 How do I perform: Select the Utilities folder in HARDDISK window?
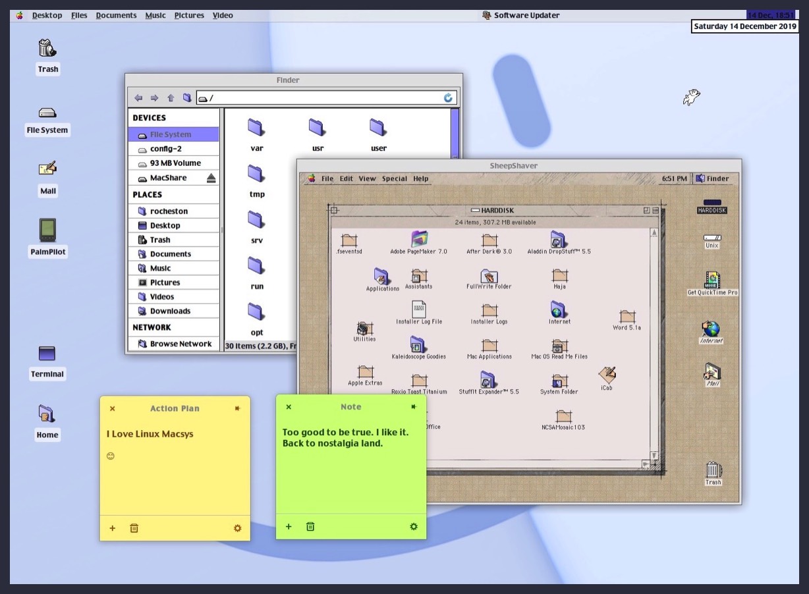click(364, 327)
